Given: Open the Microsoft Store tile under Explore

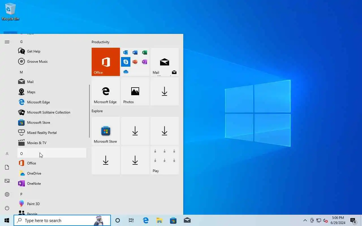Looking at the screenshot, I should click(x=106, y=131).
